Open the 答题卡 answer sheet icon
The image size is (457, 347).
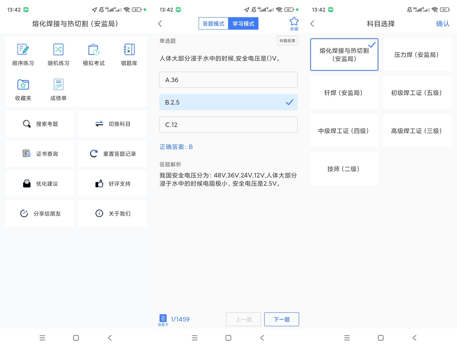pyautogui.click(x=163, y=320)
